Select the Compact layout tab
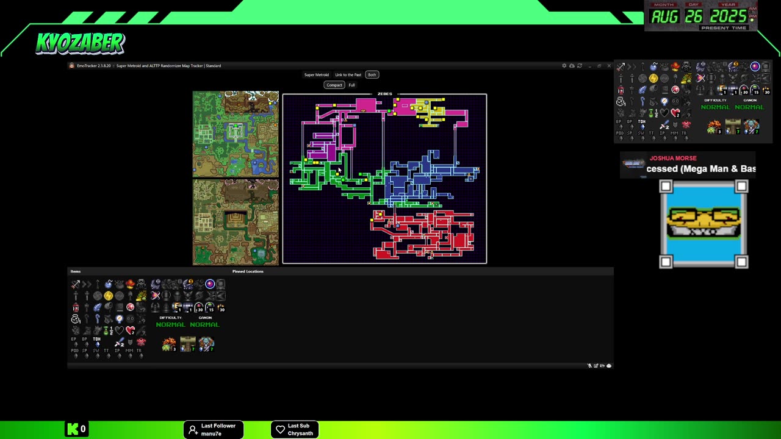 tap(334, 85)
